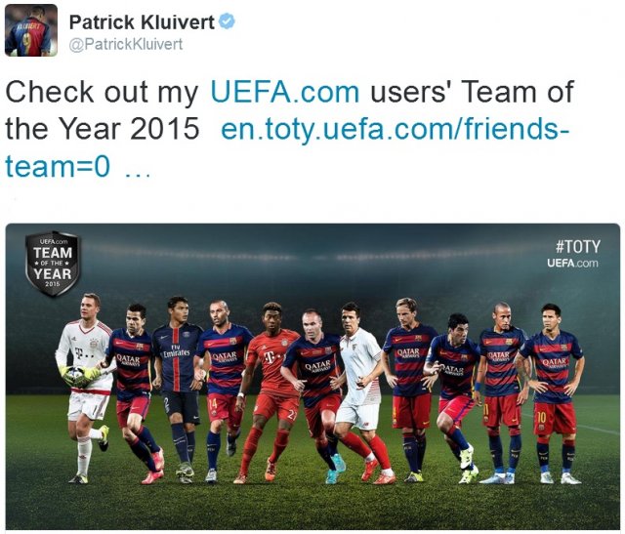
Task: Open Patrick Kluivert's profile avatar
Action: click(x=31, y=30)
